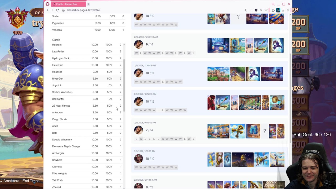Click the main page vertical scrollbar
Screen dimensions: 336x189
(x=290, y=98)
